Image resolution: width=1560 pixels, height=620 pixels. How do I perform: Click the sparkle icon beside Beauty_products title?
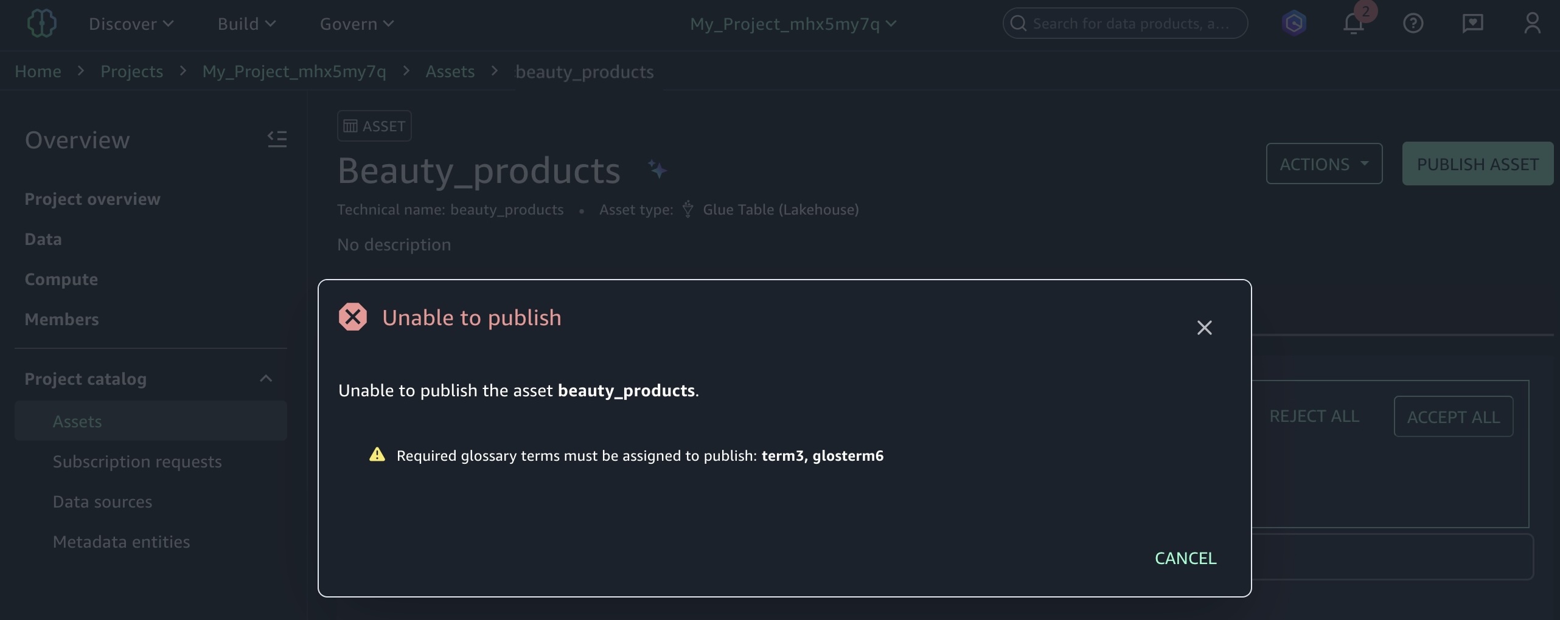click(x=657, y=170)
